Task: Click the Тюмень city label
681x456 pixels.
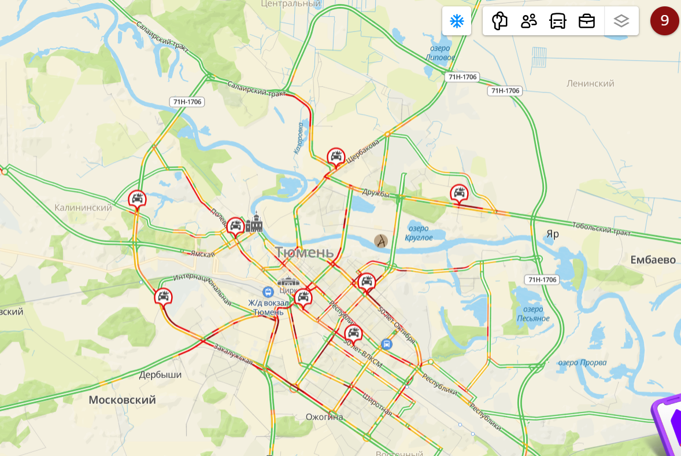Action: pos(305,252)
